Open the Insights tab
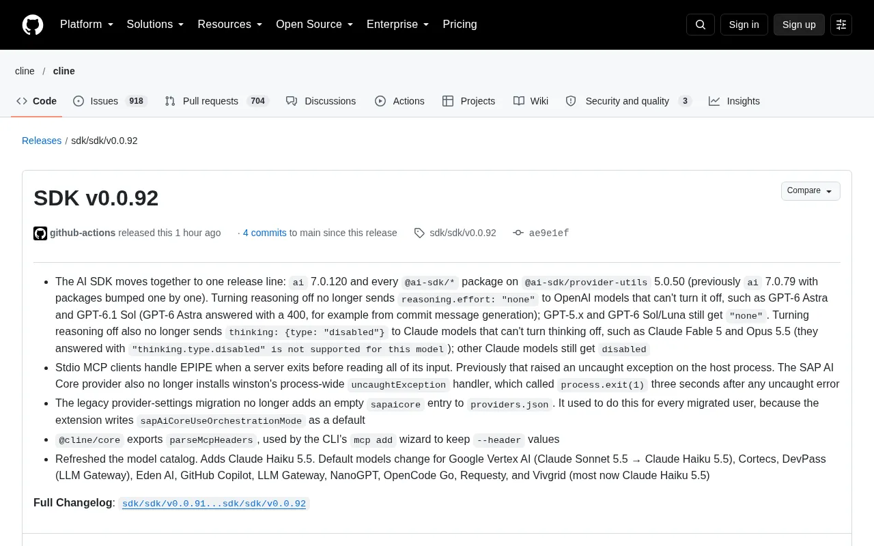Viewport: 874px width, 546px height. point(734,101)
